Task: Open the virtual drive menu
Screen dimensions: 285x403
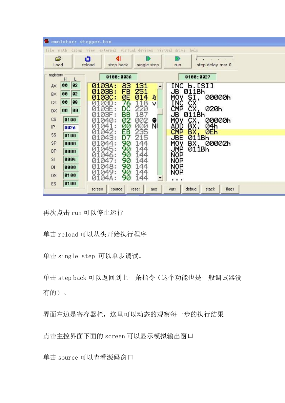Action: tap(171, 50)
